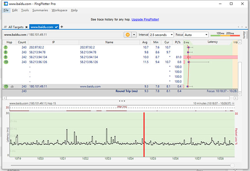Click the latency scale color legend bar

coord(225,35)
